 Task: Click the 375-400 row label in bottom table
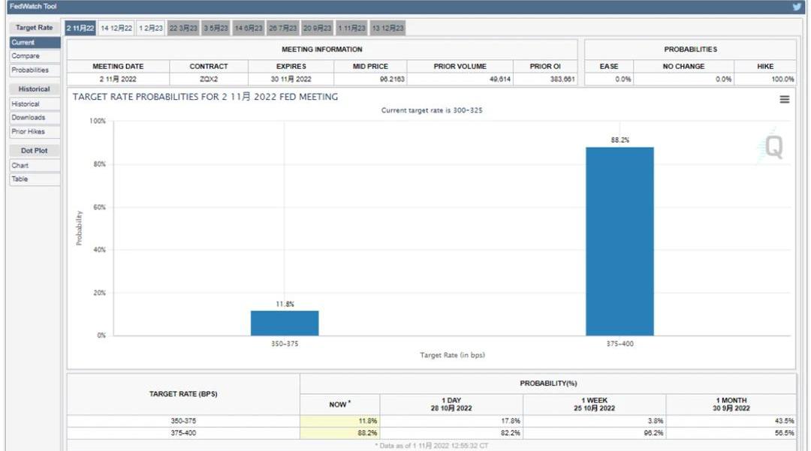pyautogui.click(x=183, y=433)
